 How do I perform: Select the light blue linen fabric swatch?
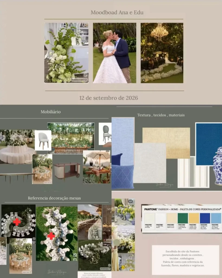point(123,138)
